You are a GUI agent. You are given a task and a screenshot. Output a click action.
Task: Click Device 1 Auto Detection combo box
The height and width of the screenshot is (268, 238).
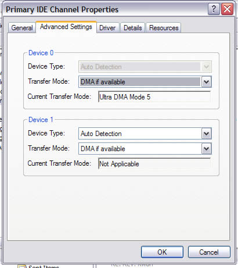[145, 134]
